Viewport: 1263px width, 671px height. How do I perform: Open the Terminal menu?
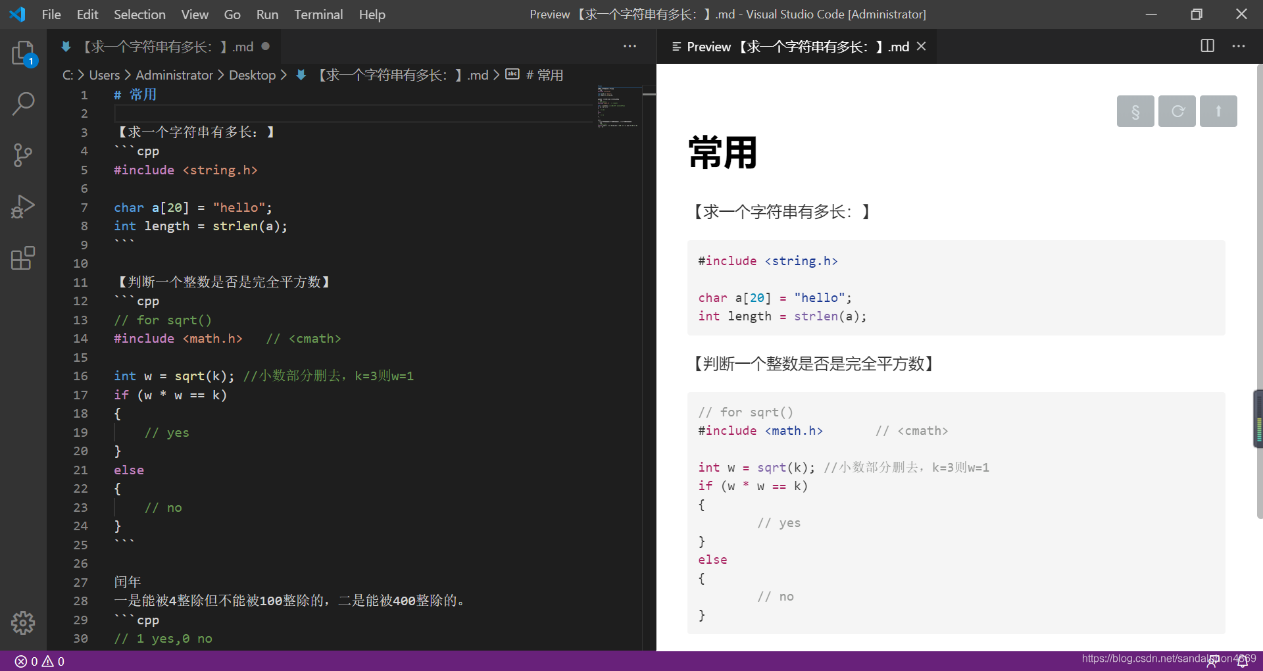pos(318,14)
